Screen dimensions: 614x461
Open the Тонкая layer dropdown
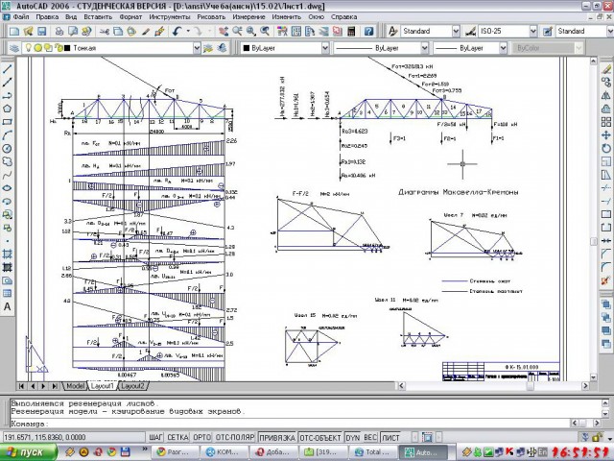coord(197,48)
